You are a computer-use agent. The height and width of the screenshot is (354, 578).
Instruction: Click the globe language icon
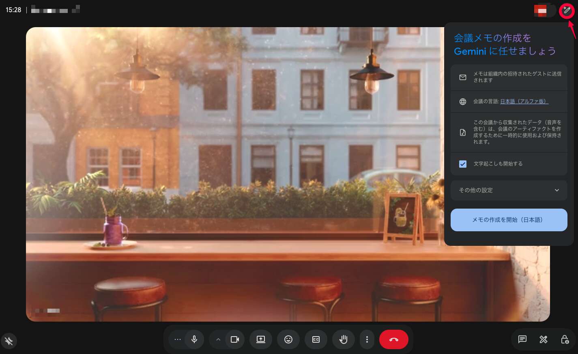(x=463, y=102)
